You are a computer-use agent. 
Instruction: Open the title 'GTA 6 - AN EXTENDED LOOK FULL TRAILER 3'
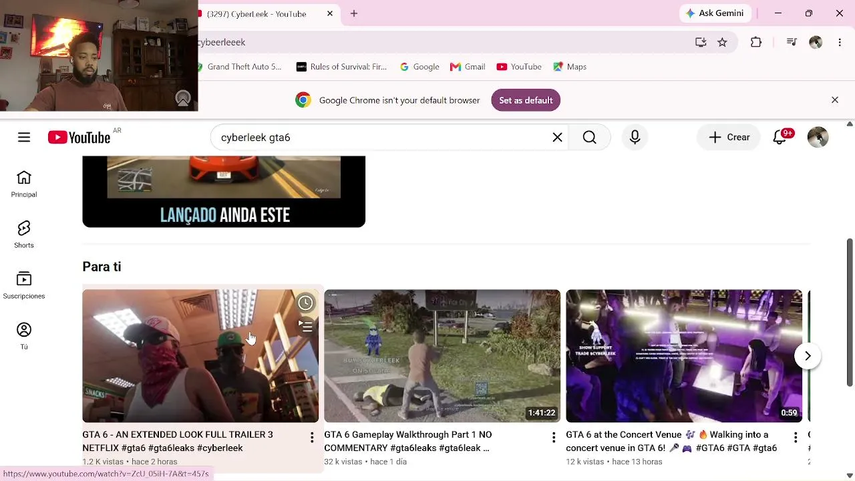coord(178,441)
